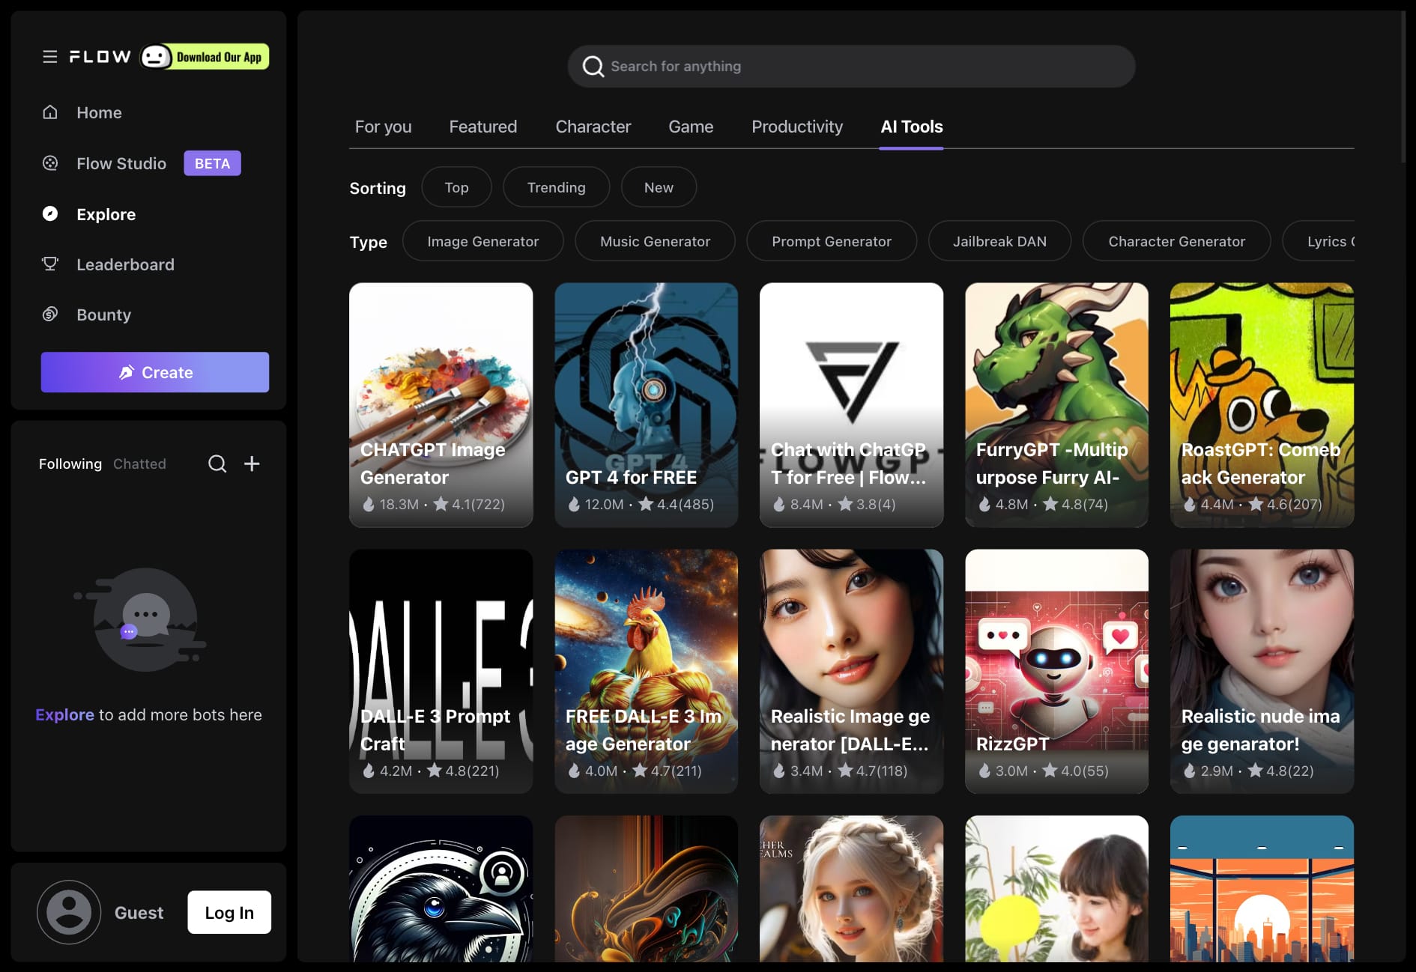Screen dimensions: 1416x972
Task: Open the blonde braided-hair girl bot card
Action: click(x=852, y=889)
